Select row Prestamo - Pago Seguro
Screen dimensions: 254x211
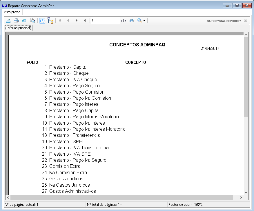tap(74, 86)
